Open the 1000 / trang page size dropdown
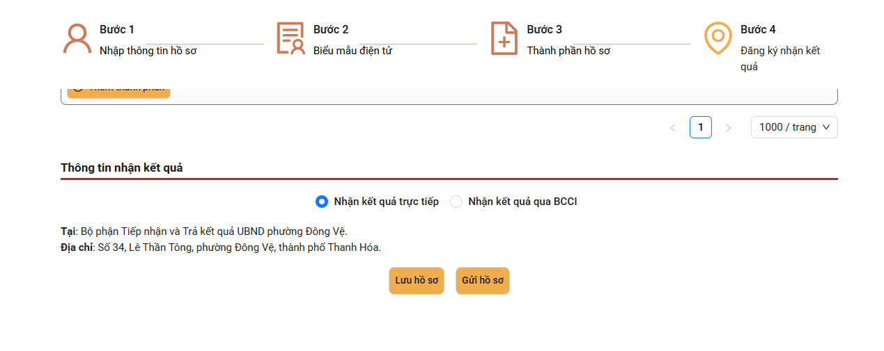 point(794,127)
